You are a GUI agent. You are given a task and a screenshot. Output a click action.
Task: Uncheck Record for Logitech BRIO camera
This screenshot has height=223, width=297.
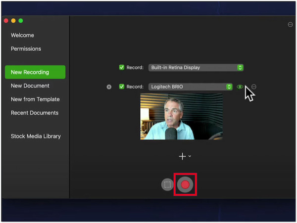pyautogui.click(x=122, y=87)
